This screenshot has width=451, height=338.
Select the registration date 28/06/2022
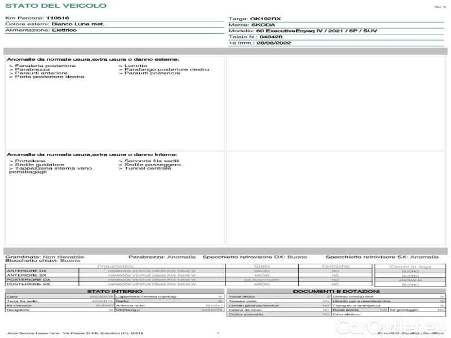coord(273,43)
